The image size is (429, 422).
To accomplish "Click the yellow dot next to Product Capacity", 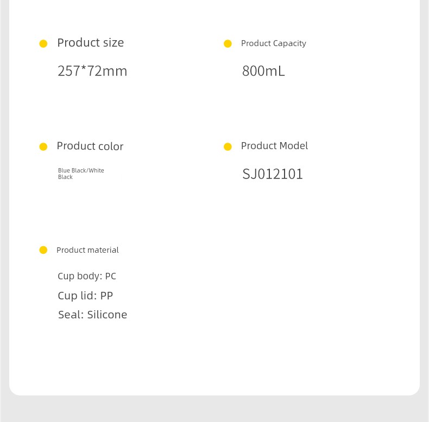I will pyautogui.click(x=228, y=44).
